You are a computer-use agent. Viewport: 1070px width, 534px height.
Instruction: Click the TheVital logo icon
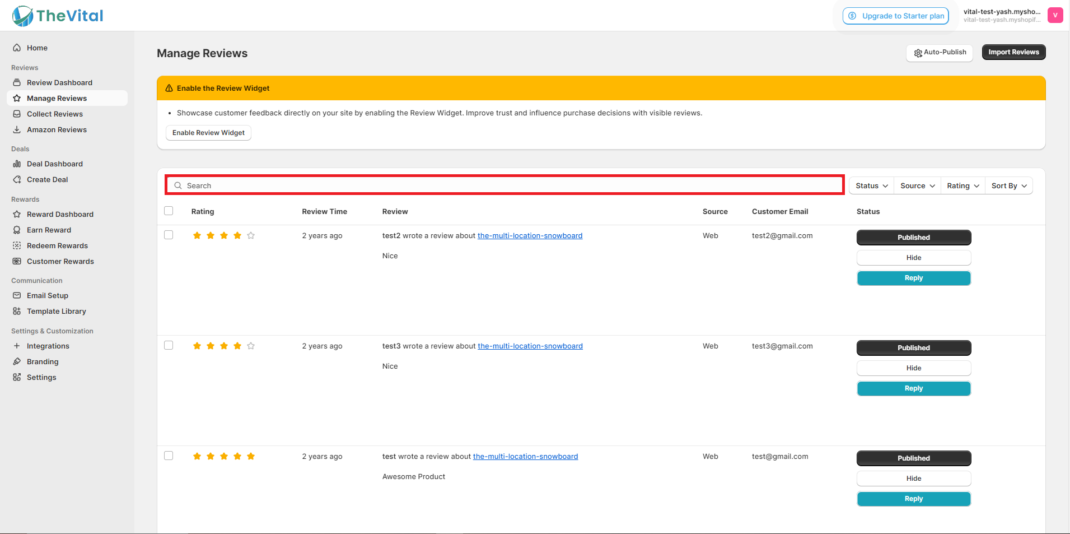coord(23,16)
